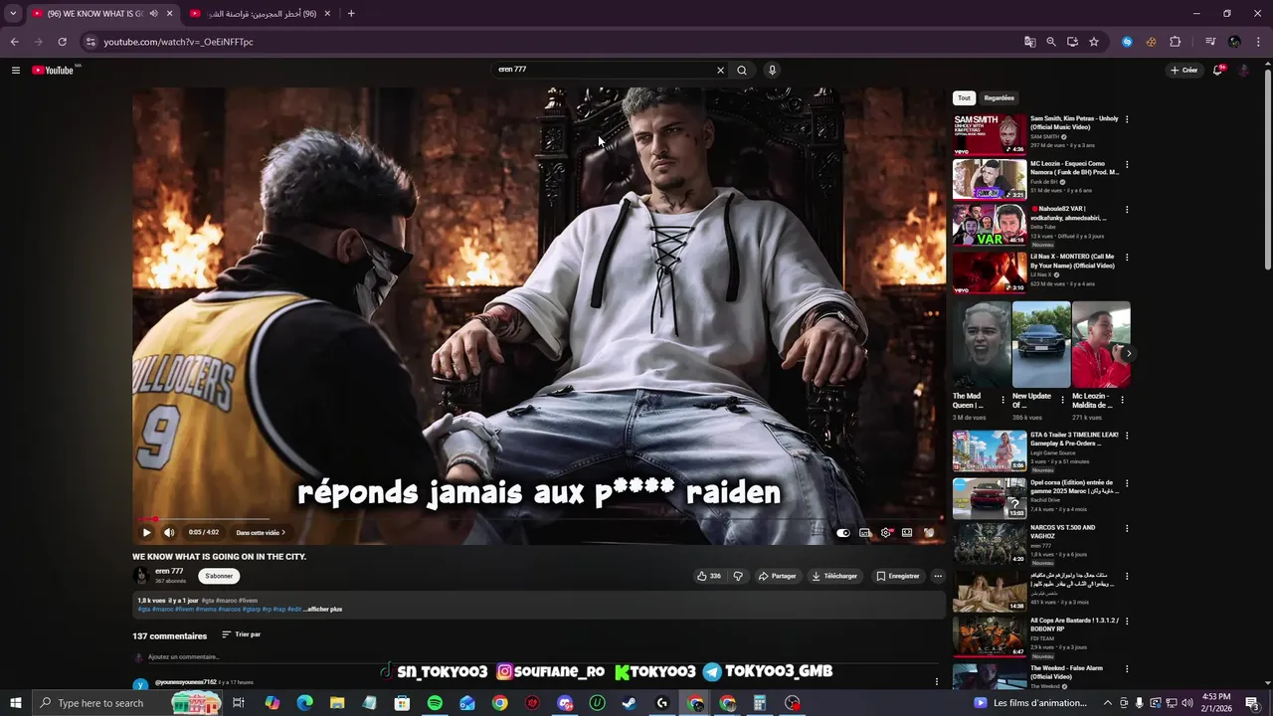Close the WE KNOW WHAT IS GOING tab
Image resolution: width=1273 pixels, height=716 pixels.
[169, 14]
